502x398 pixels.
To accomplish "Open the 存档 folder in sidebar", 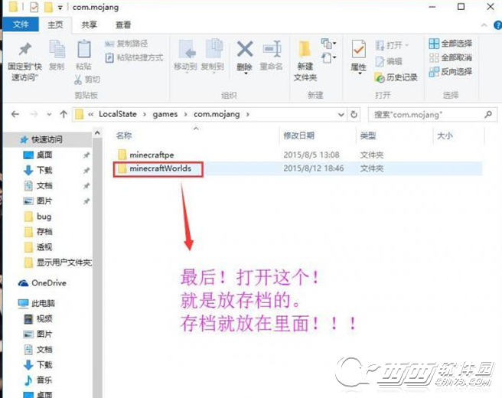I will click(x=38, y=232).
